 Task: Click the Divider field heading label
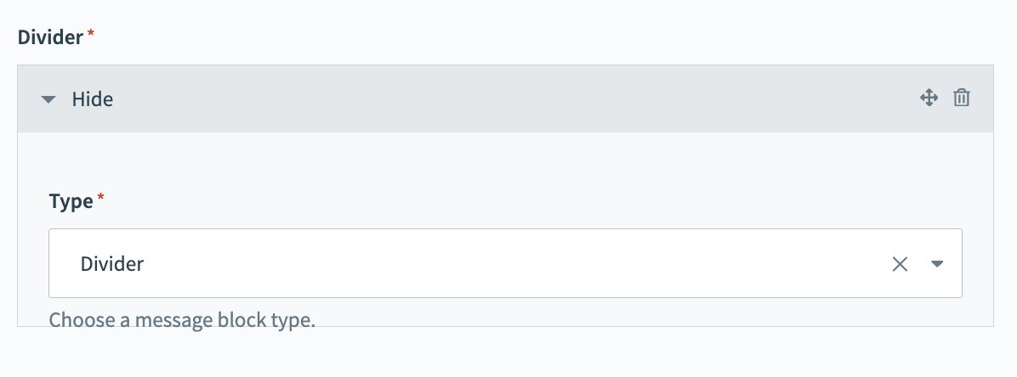click(x=50, y=37)
